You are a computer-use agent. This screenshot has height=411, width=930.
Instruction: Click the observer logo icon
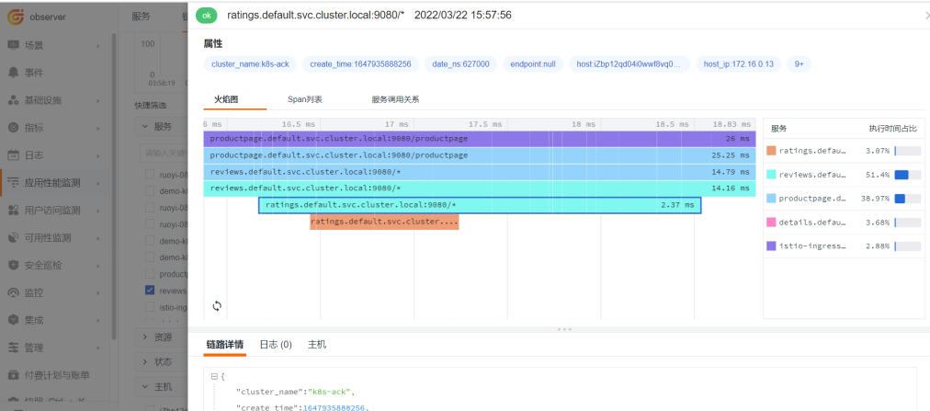coord(16,17)
